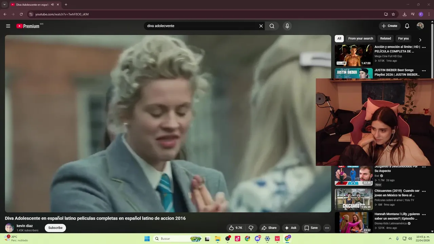Click the main video player

168,124
